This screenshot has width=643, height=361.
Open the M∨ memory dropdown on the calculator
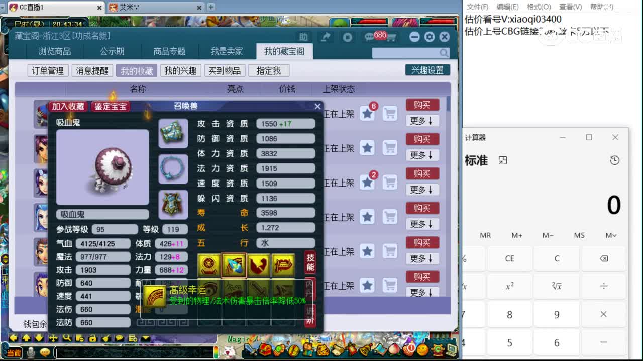tap(610, 235)
